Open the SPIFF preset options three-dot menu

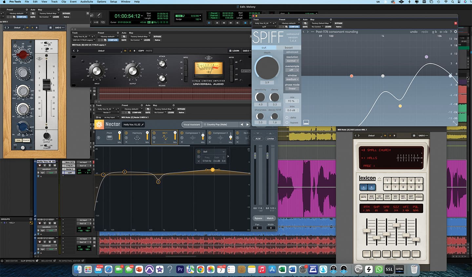312,32
